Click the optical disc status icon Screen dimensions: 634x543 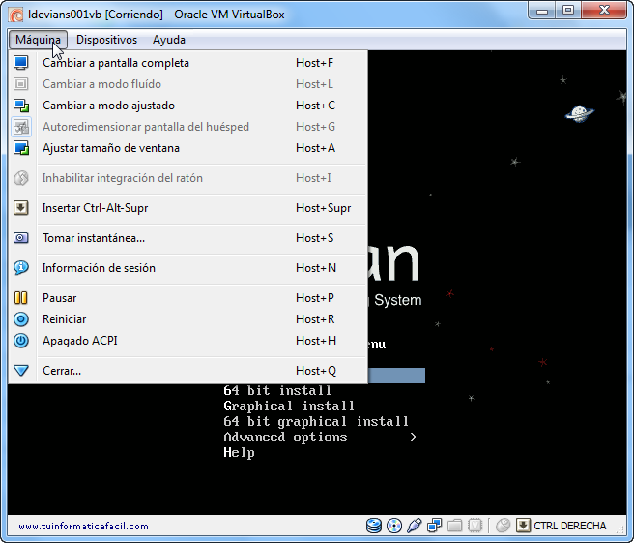(x=394, y=526)
